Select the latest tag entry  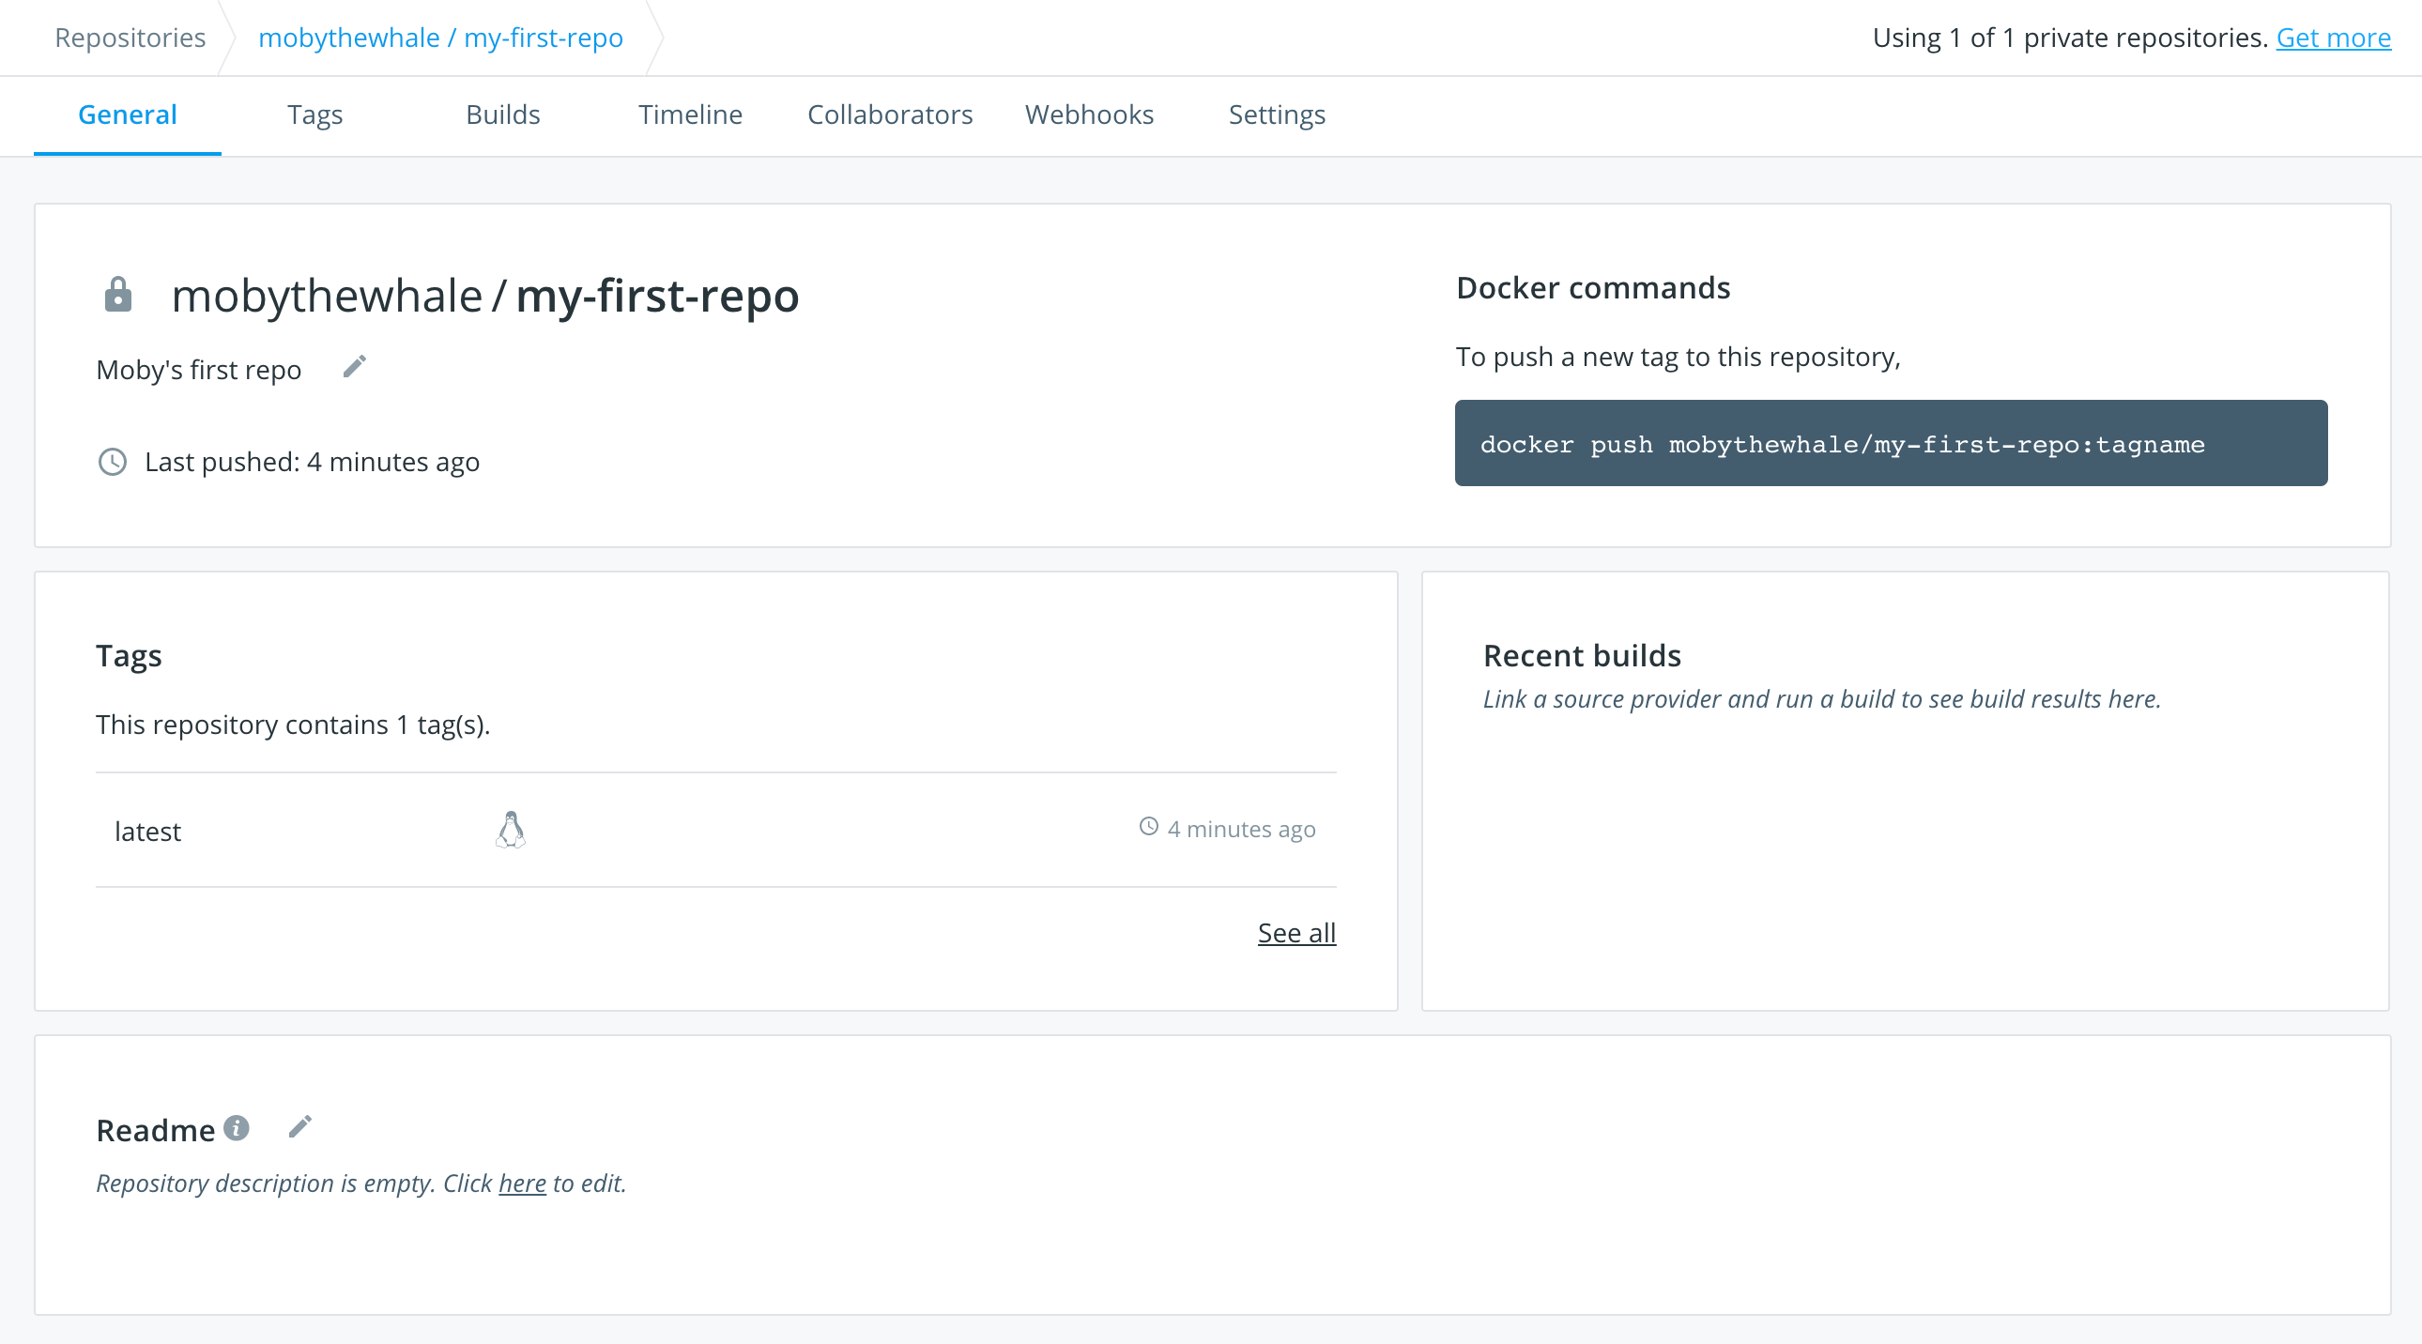click(x=146, y=831)
